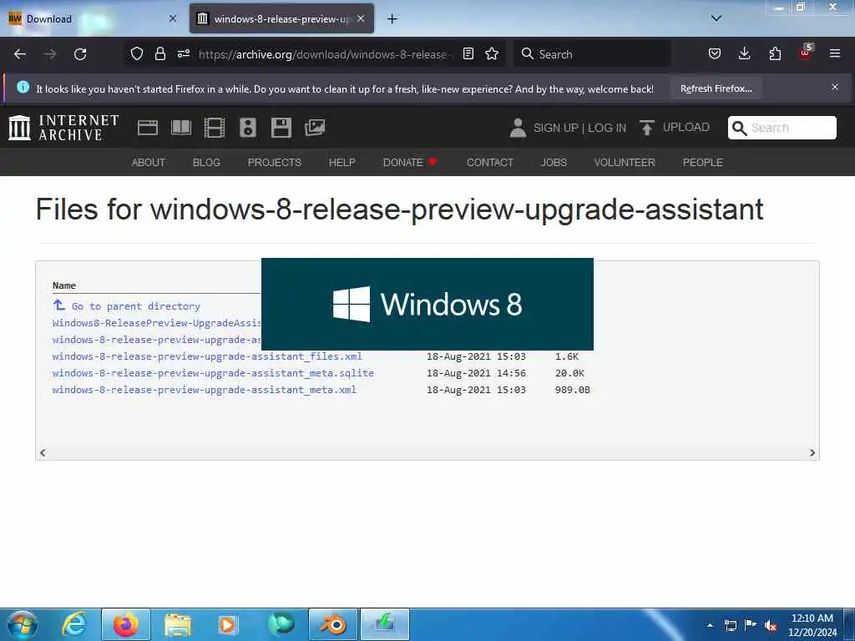The image size is (855, 641).
Task: Click the UPLOAD link
Action: 686,128
